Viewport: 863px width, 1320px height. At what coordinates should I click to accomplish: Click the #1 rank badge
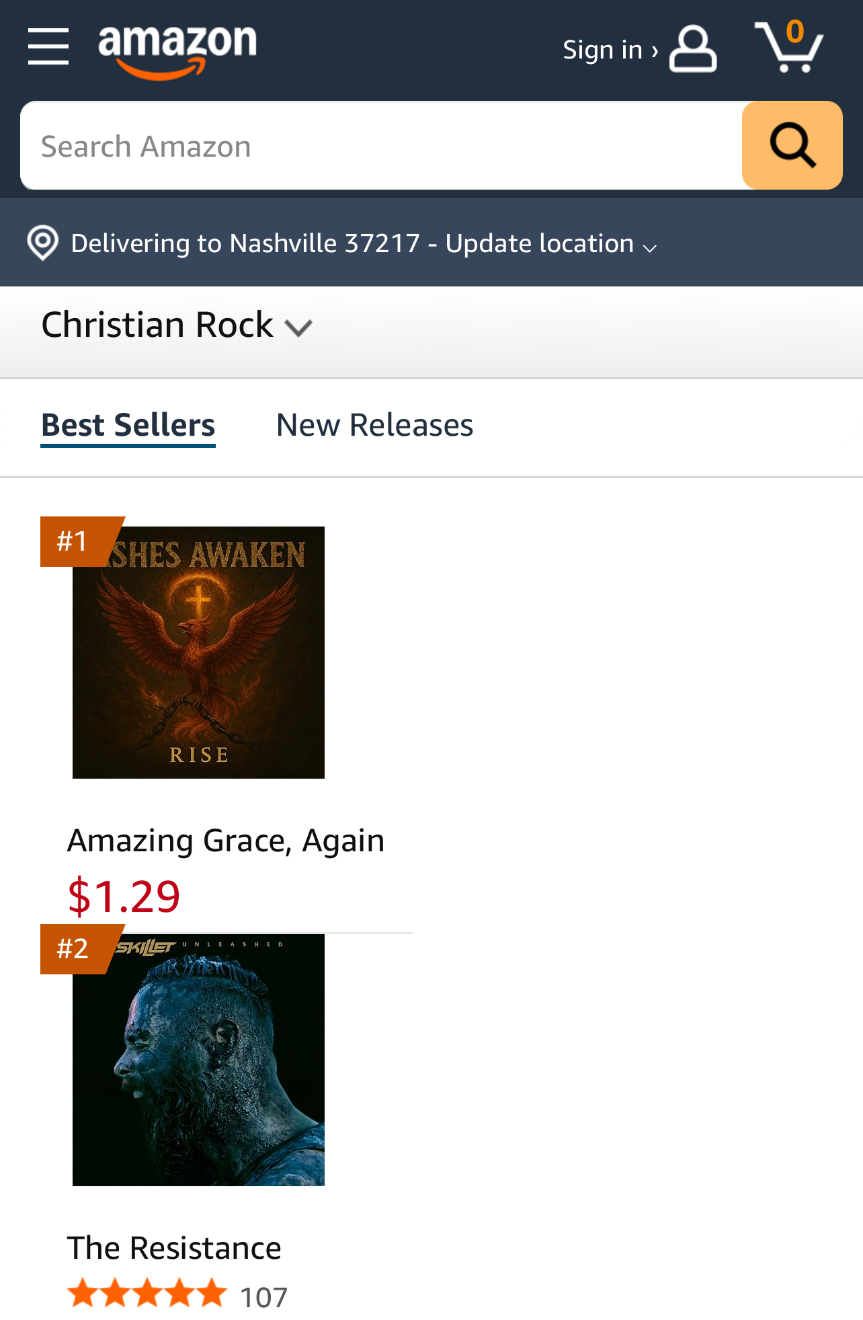click(x=82, y=541)
